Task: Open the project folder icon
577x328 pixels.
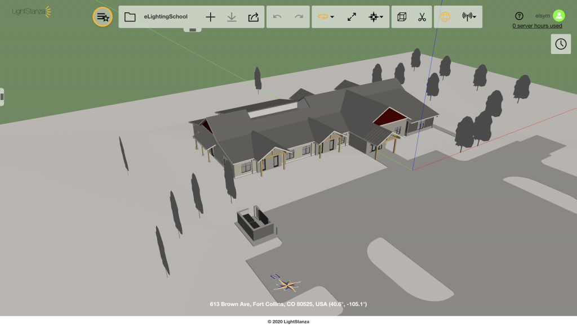Action: click(130, 17)
